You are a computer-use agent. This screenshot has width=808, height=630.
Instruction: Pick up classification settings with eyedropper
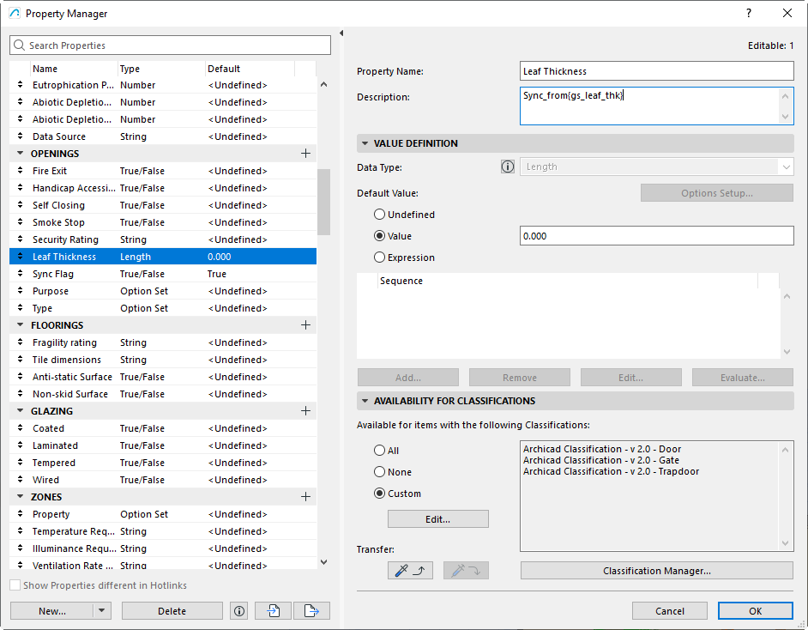410,571
